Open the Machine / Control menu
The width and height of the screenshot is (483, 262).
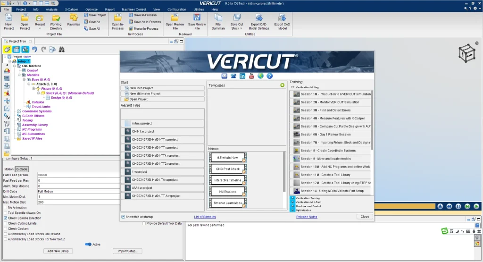133,9
